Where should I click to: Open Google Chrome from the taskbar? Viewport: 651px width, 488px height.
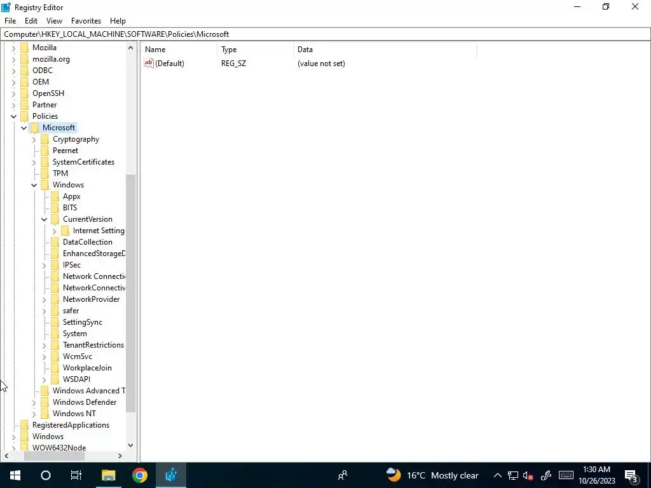point(139,475)
